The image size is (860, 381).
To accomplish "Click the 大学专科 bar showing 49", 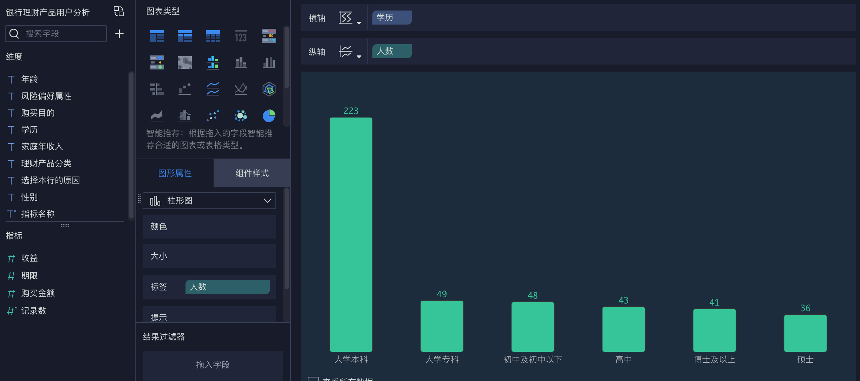I will coord(442,326).
